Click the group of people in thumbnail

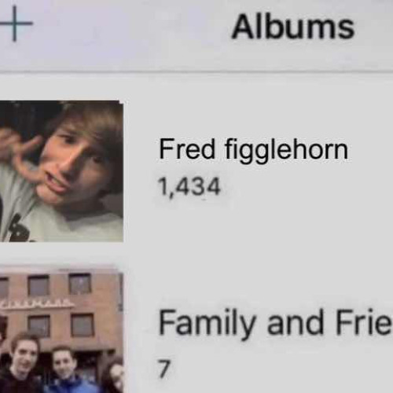61,367
